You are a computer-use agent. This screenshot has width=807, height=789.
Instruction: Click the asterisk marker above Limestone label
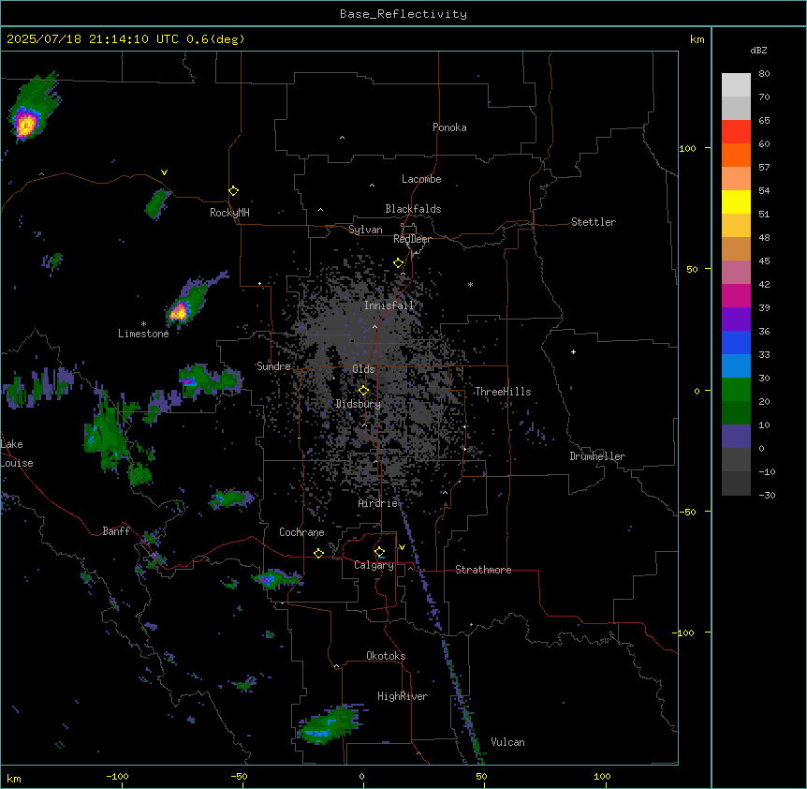(x=143, y=323)
